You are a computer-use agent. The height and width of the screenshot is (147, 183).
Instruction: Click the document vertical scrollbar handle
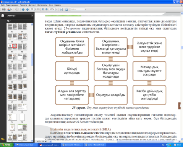click(x=182, y=47)
